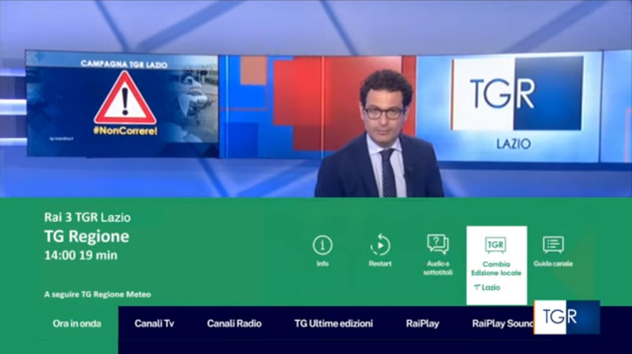
Task: Select Cambia Edizione locale tile
Action: (x=497, y=265)
